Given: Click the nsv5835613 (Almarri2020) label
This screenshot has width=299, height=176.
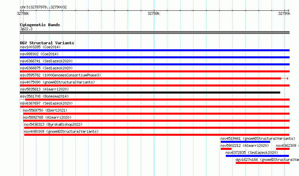Looking at the screenshot, I should point(44,89).
